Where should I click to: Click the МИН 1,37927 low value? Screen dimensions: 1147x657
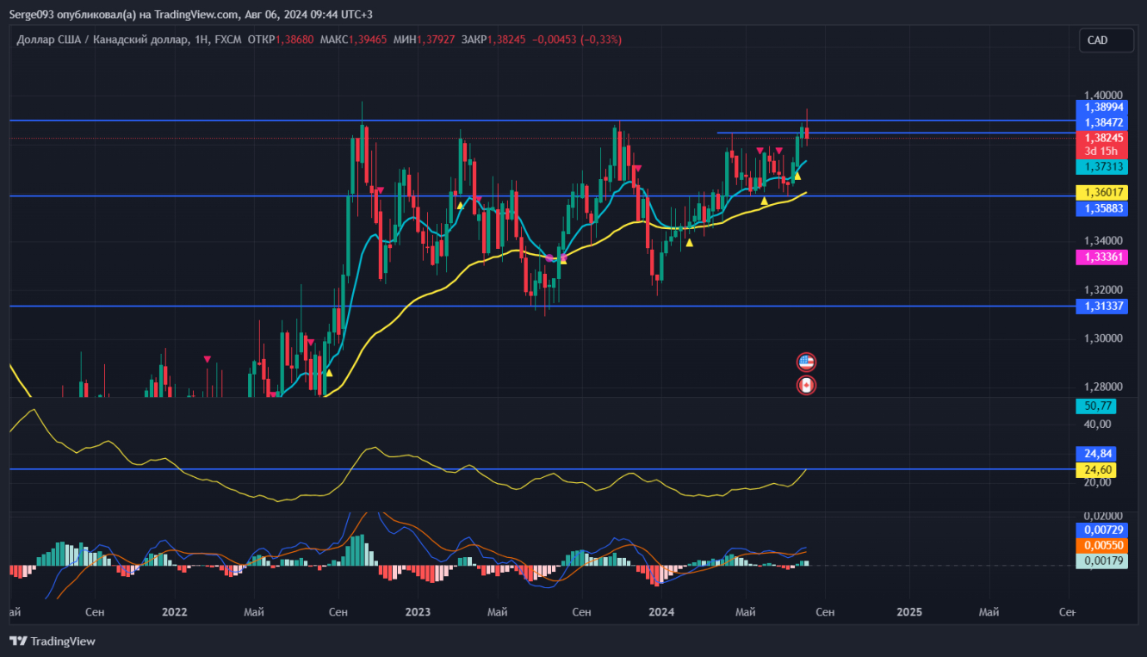pos(424,40)
